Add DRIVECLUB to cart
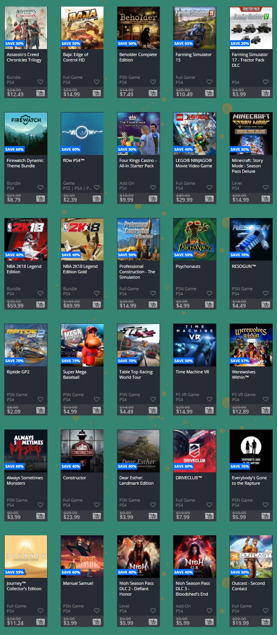The width and height of the screenshot is (277, 635). (x=209, y=516)
